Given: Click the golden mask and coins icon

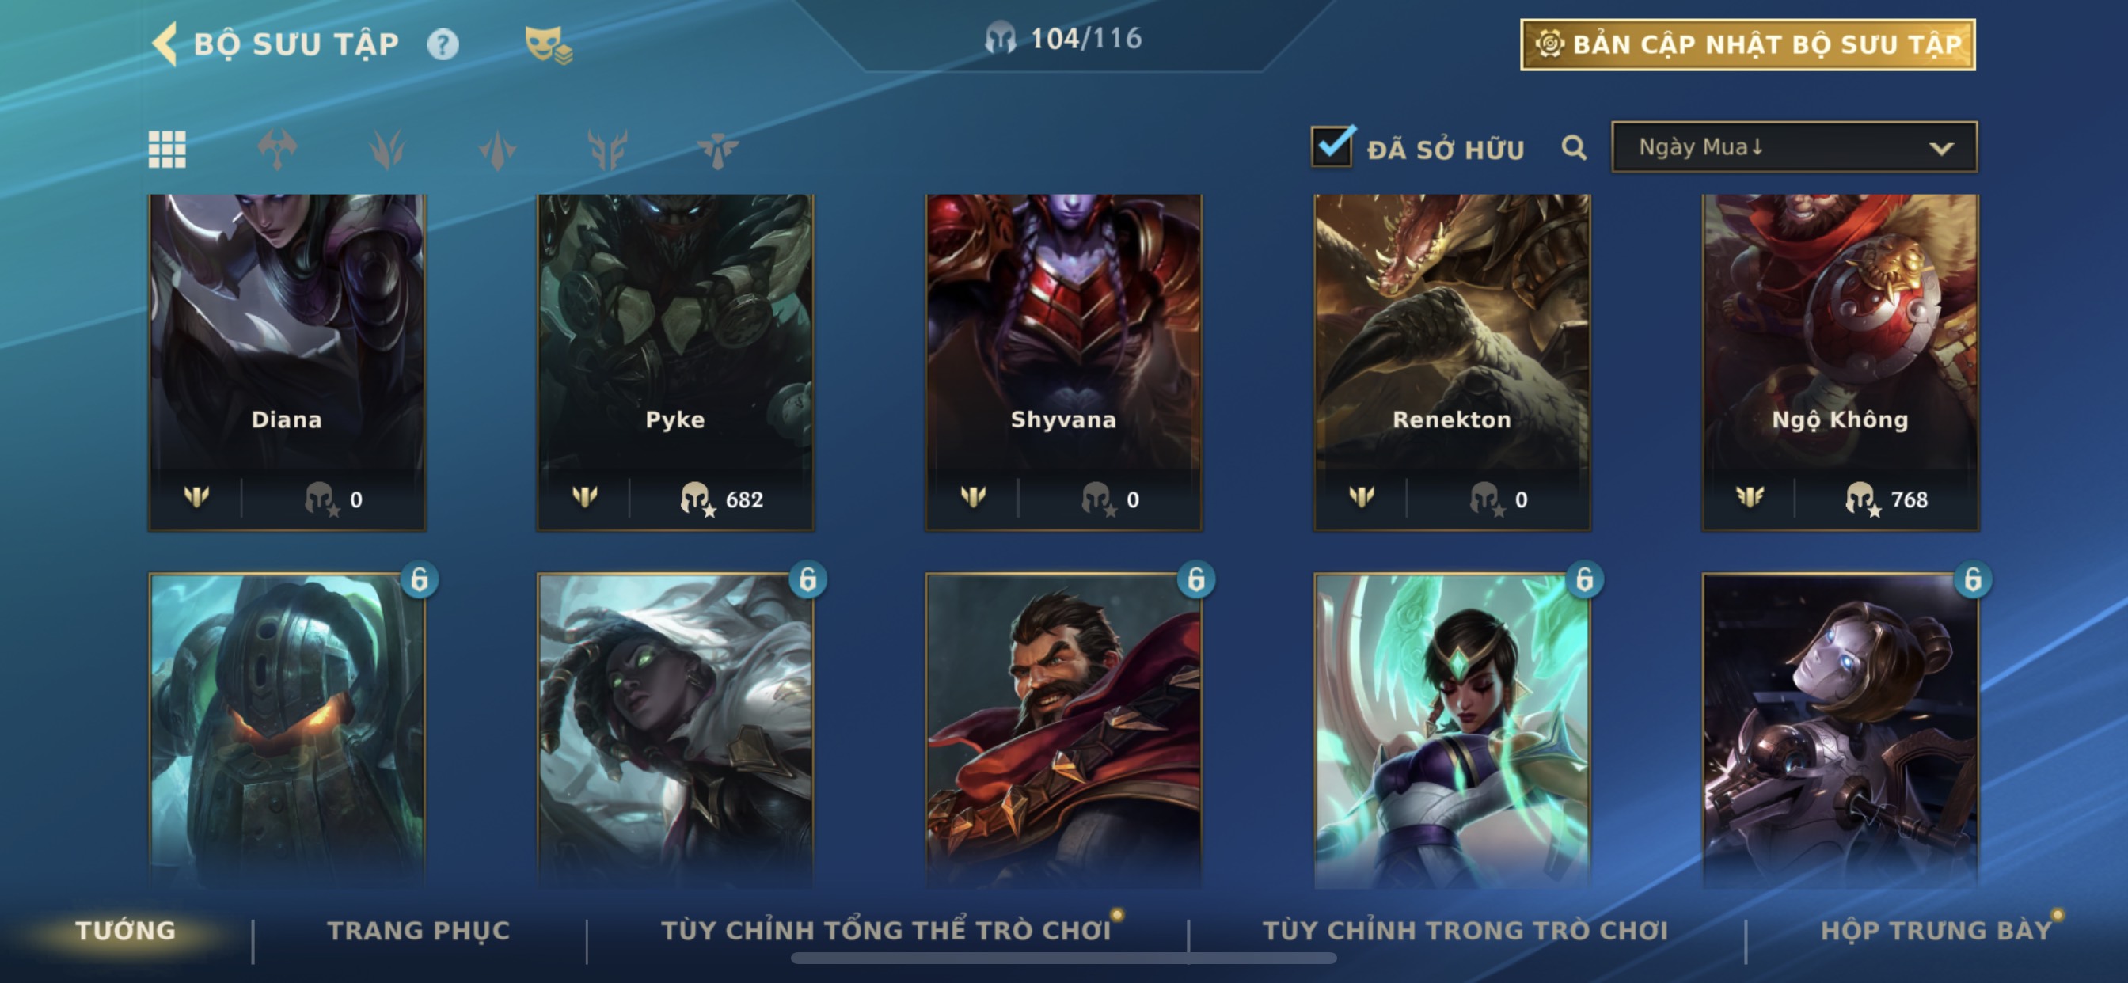Looking at the screenshot, I should 549,44.
